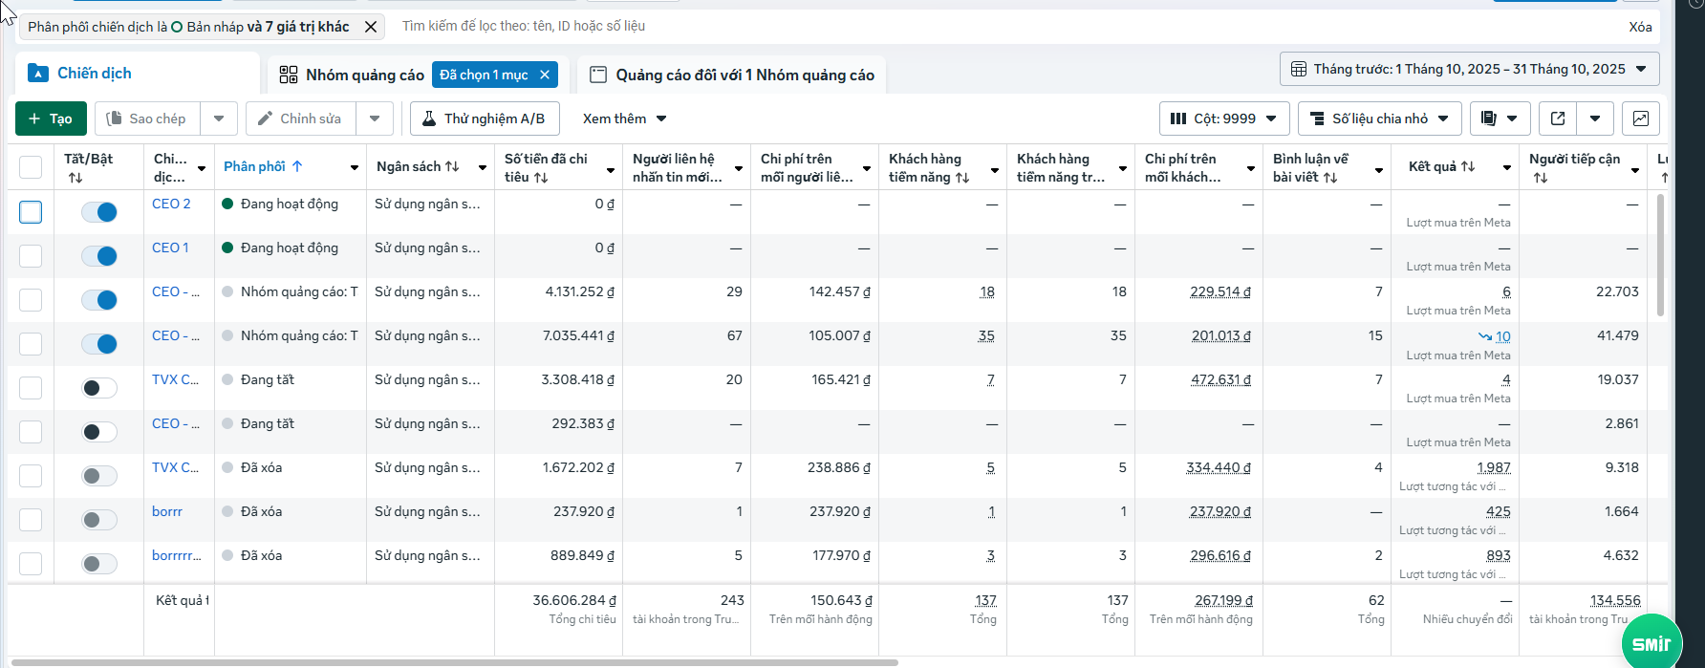Open the reports icon dropdown
Screen dimensions: 1705x668
[x=1500, y=119]
